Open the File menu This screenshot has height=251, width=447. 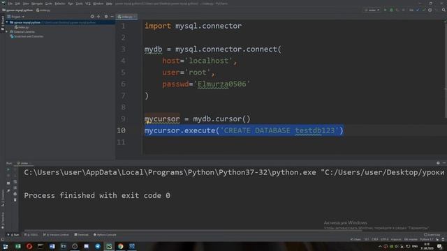coord(10,3)
